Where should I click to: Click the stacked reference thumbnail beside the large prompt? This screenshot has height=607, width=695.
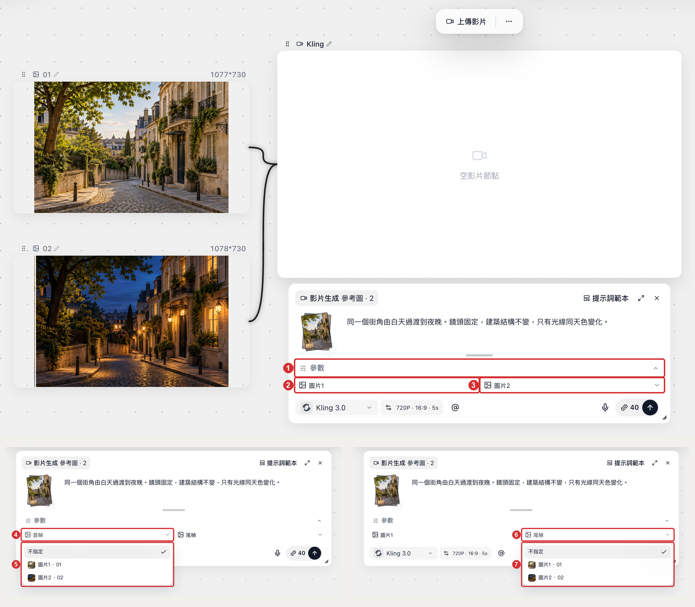tap(317, 332)
